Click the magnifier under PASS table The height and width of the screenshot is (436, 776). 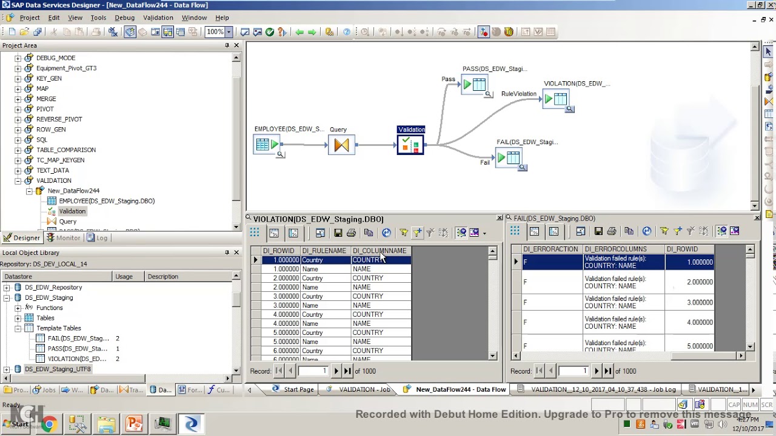(488, 94)
